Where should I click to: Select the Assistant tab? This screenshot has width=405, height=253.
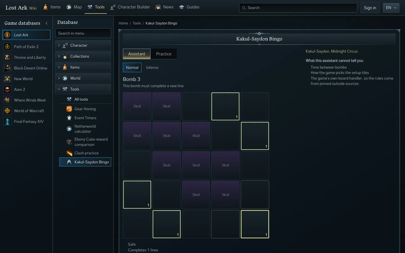pyautogui.click(x=137, y=54)
